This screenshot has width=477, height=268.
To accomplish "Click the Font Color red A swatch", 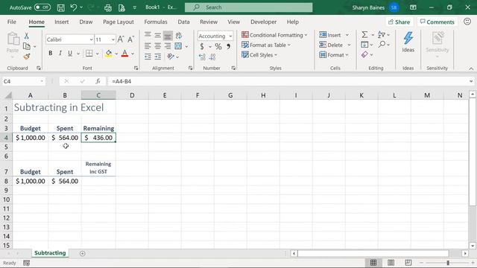I will (124, 54).
